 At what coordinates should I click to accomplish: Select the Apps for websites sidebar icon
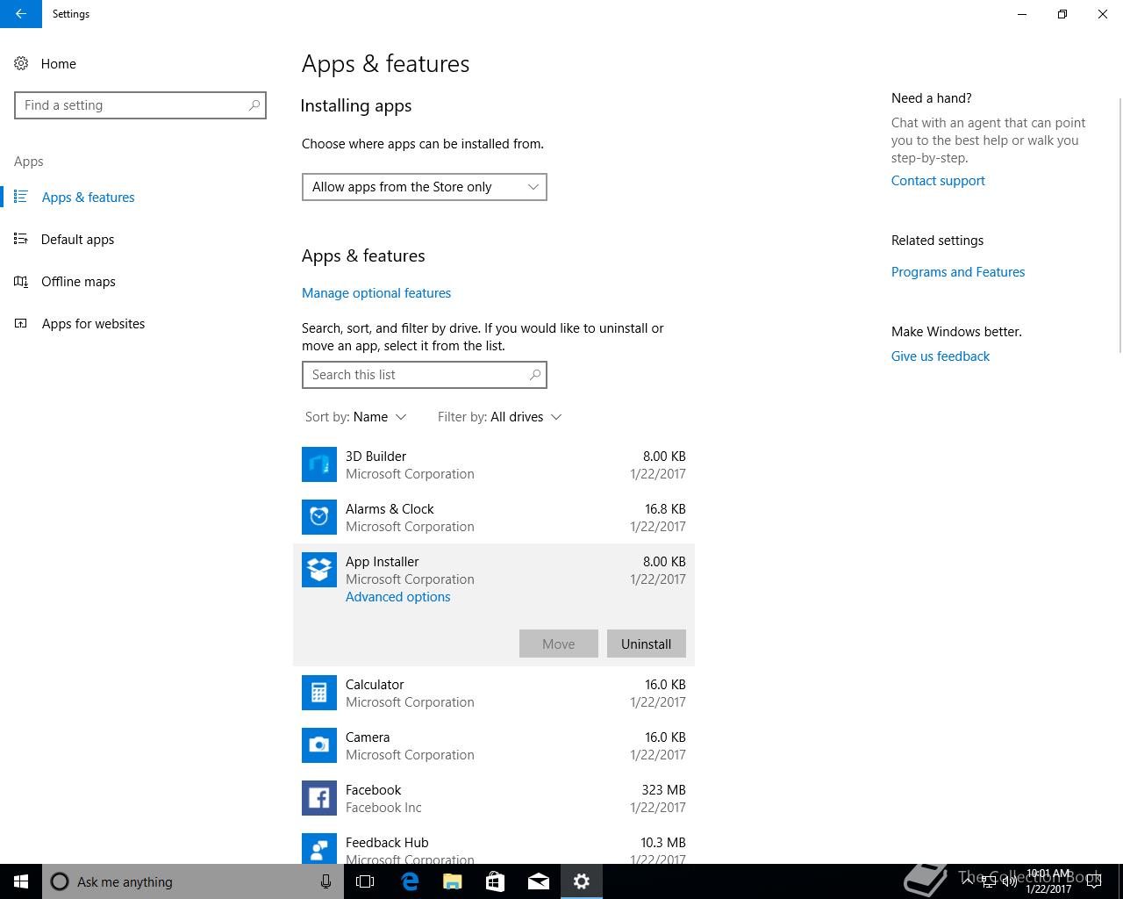pos(21,323)
